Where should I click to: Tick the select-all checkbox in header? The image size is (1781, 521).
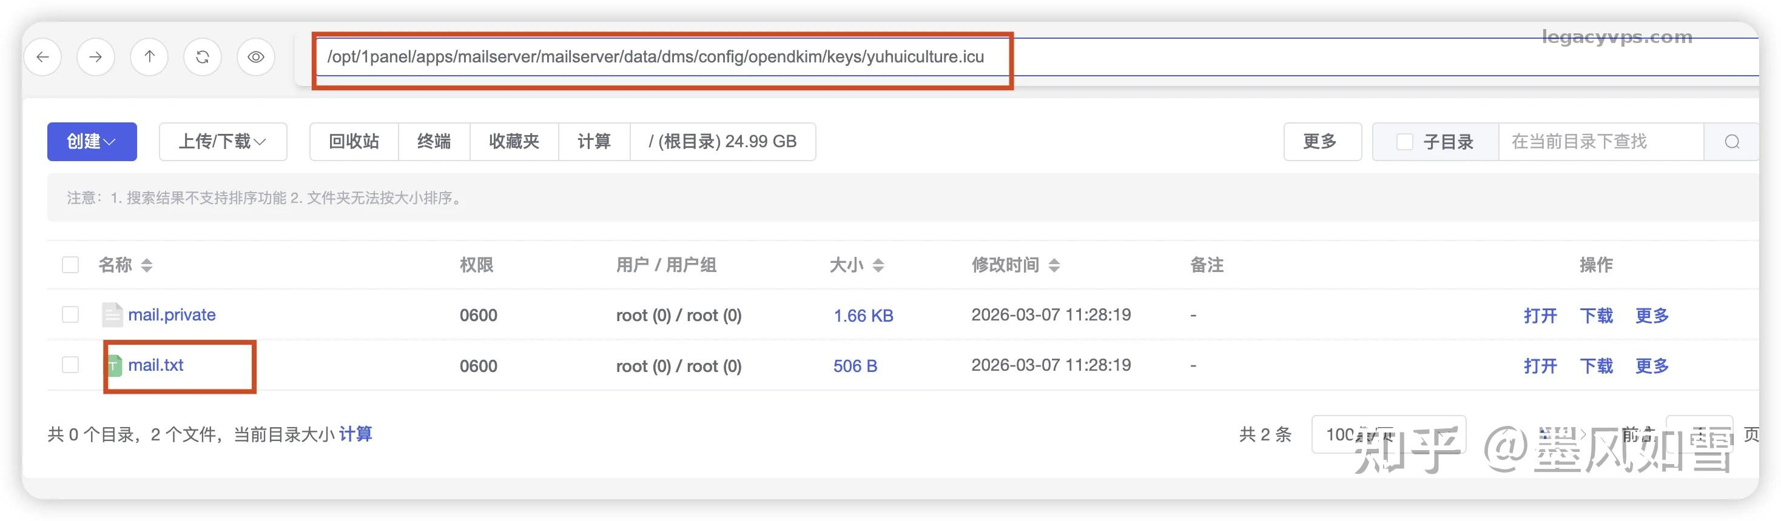pyautogui.click(x=70, y=265)
